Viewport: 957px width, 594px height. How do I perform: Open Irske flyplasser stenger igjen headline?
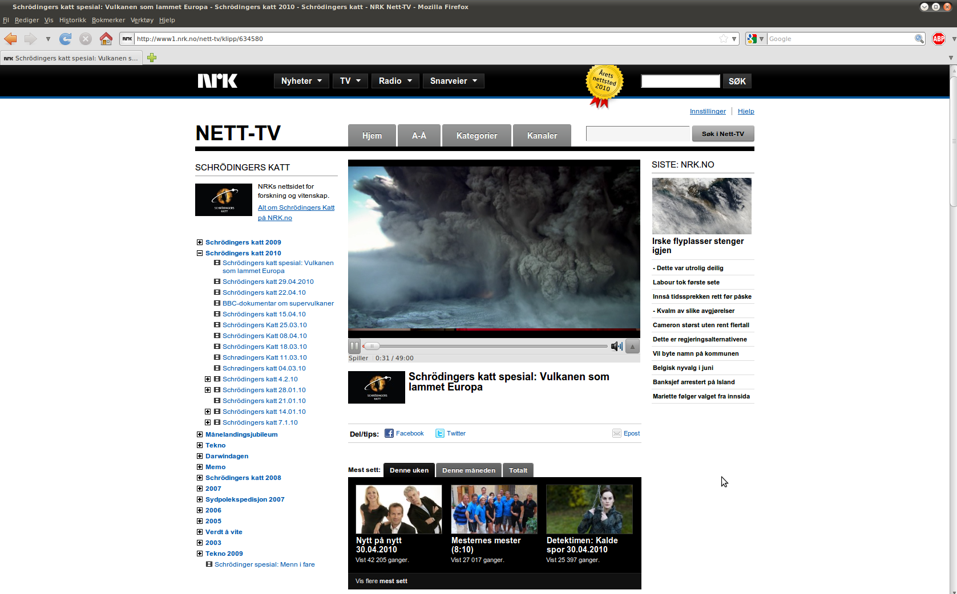698,246
